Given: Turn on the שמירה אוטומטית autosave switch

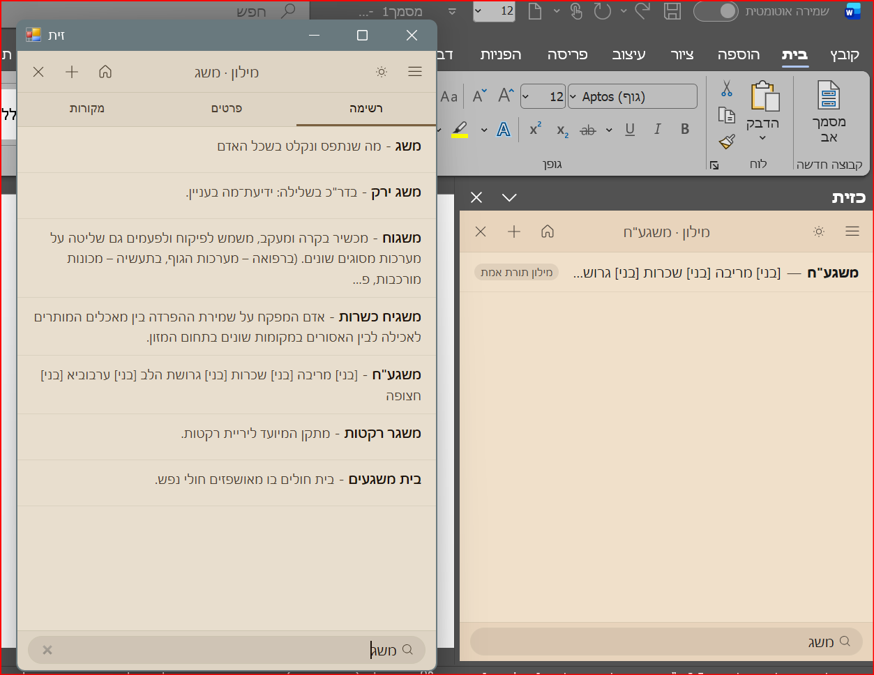Looking at the screenshot, I should click(x=715, y=11).
